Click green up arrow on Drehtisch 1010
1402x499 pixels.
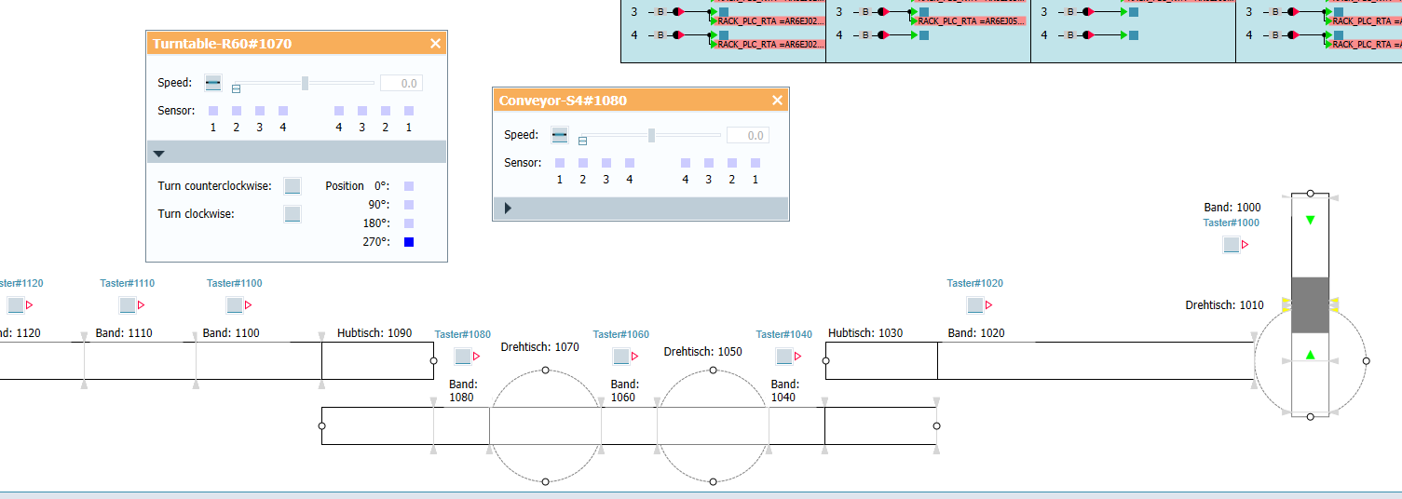pyautogui.click(x=1310, y=355)
